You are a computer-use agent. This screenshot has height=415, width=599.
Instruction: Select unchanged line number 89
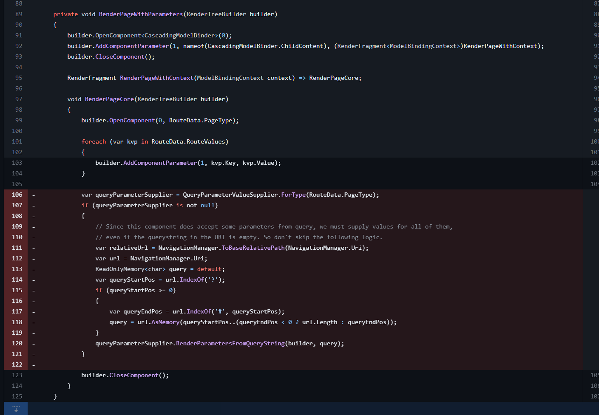pos(19,14)
